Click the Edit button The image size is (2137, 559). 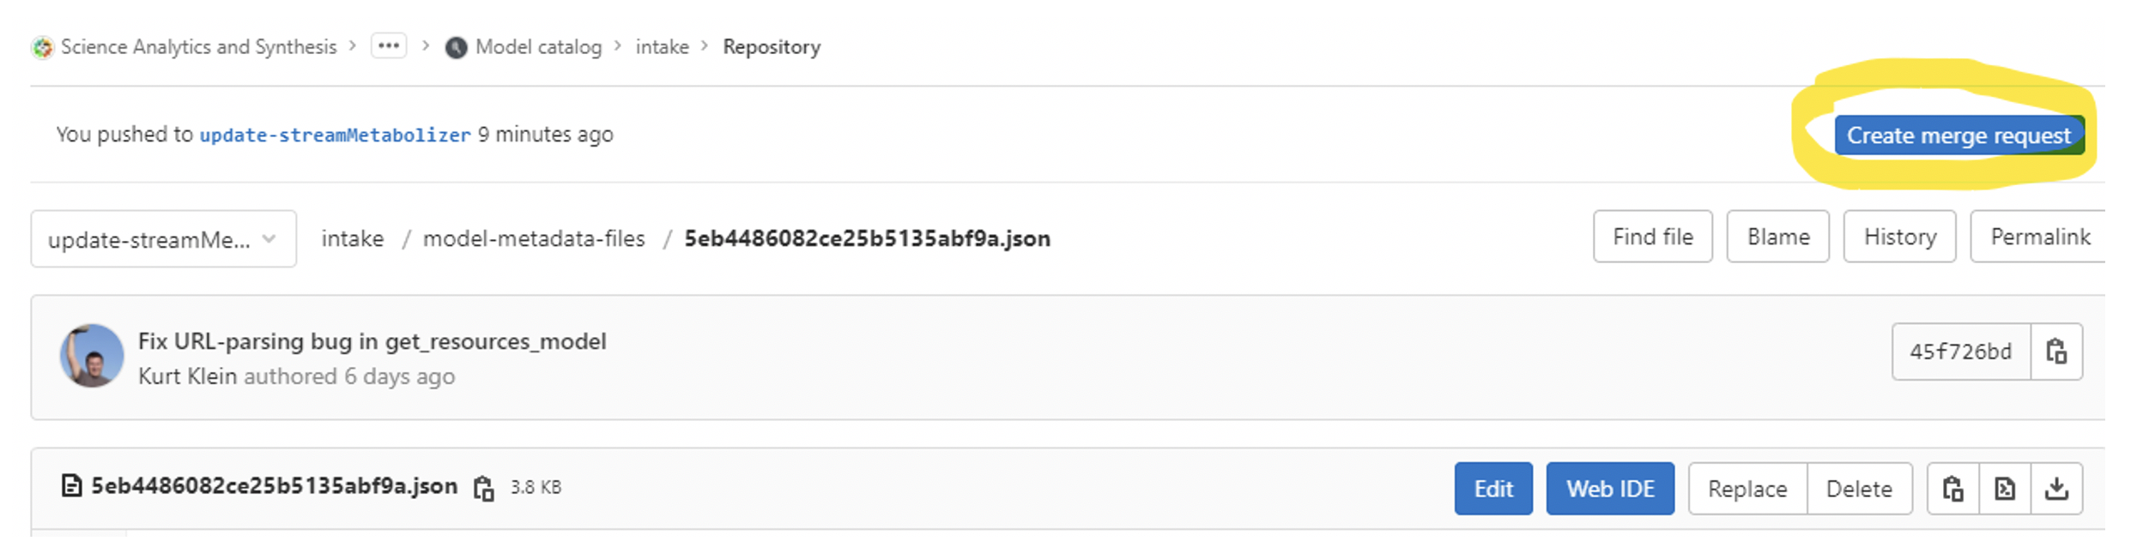1492,489
